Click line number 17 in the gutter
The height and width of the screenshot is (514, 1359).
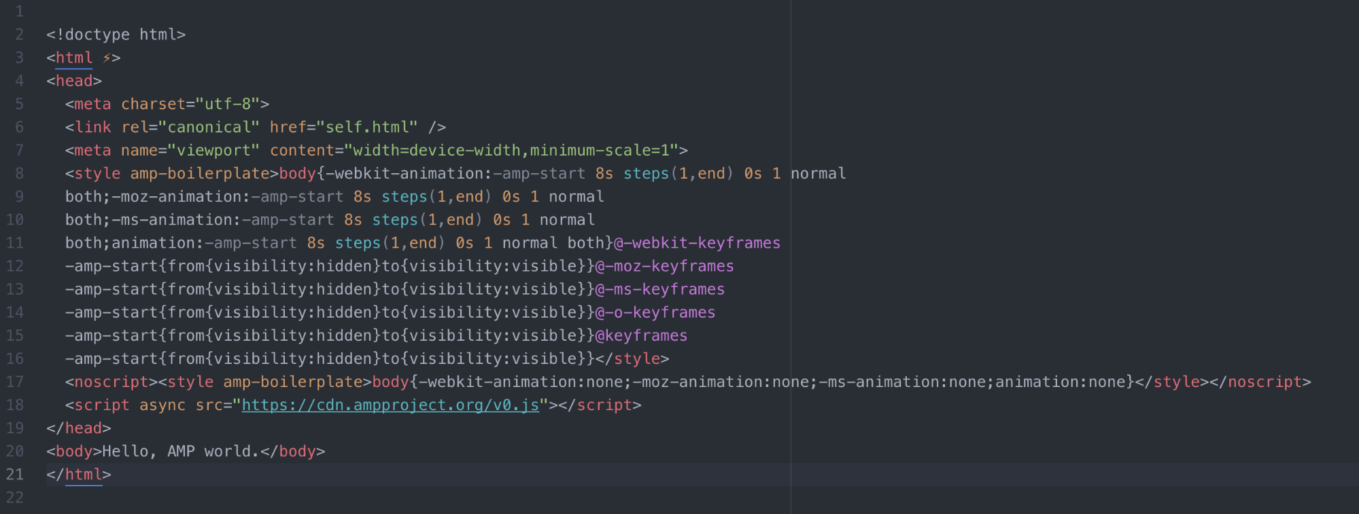coord(15,382)
